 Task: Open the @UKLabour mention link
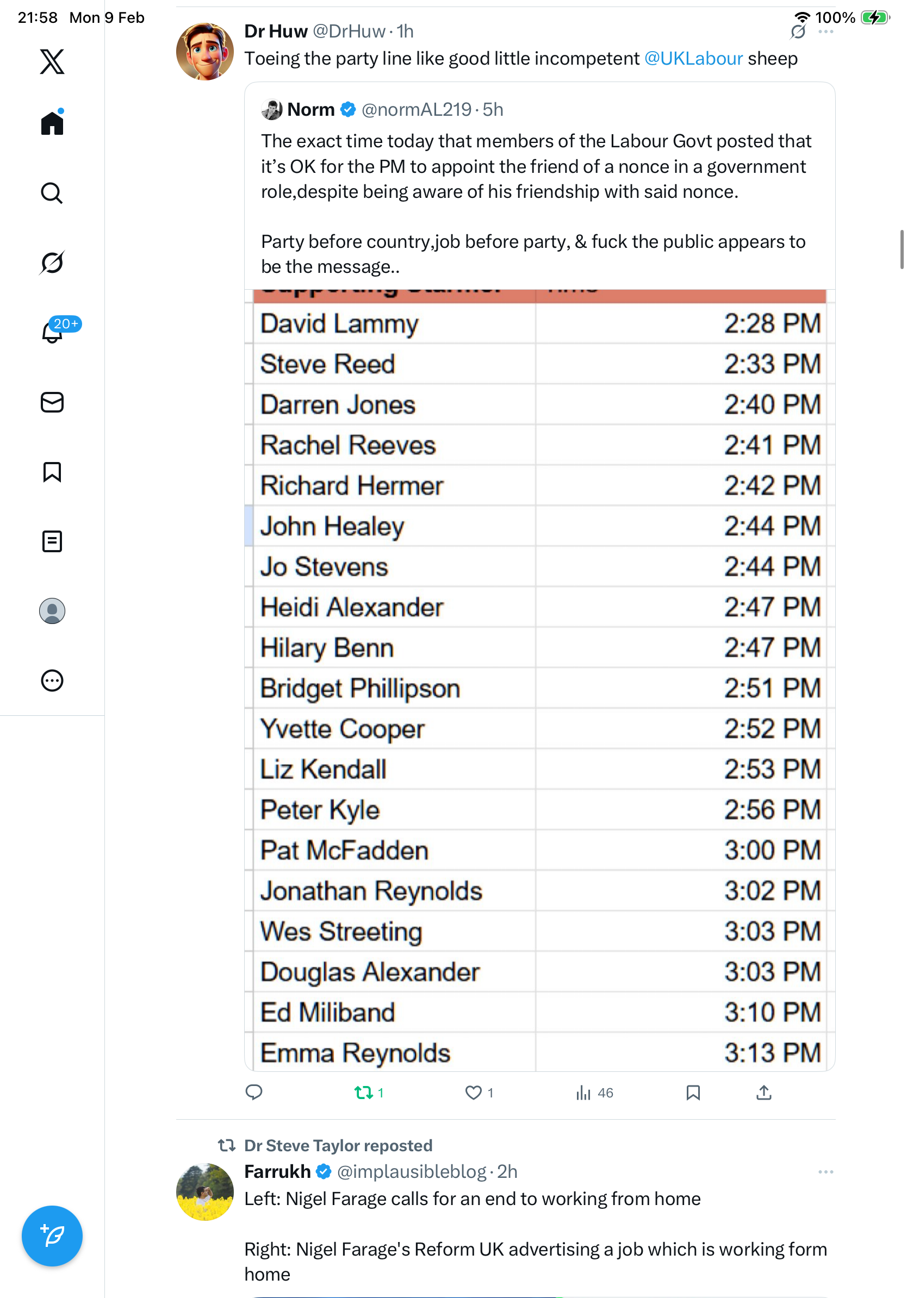click(x=693, y=59)
